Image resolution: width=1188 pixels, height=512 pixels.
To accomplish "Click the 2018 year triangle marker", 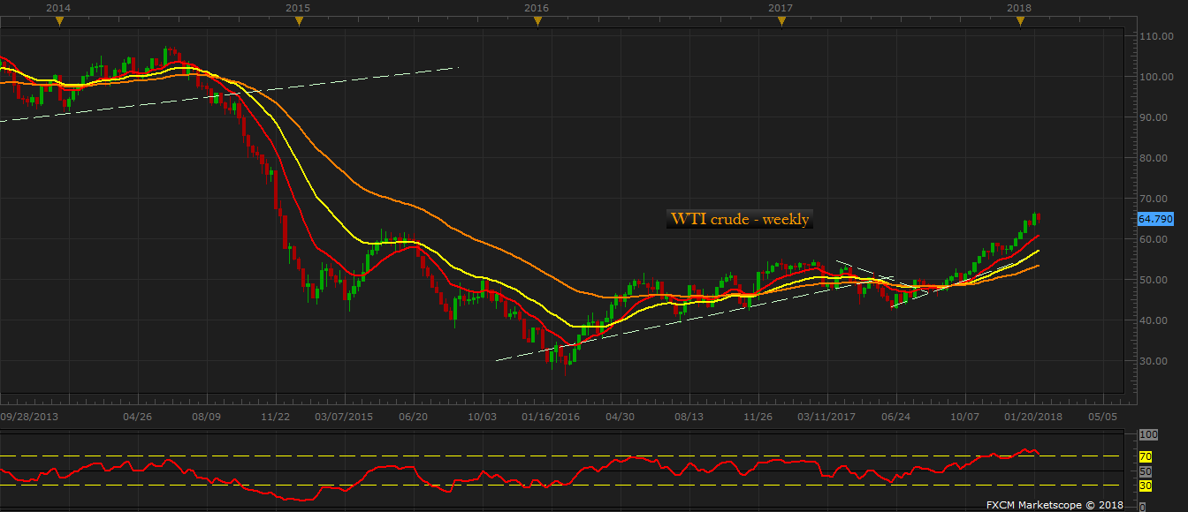I will tap(1019, 21).
